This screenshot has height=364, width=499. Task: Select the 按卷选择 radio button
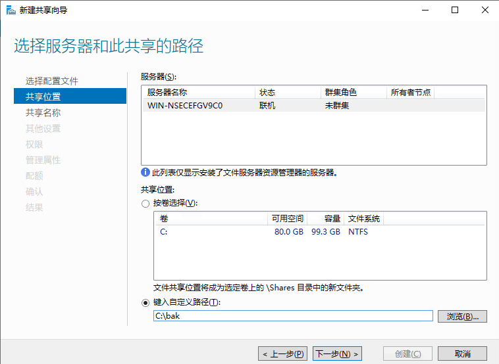145,203
